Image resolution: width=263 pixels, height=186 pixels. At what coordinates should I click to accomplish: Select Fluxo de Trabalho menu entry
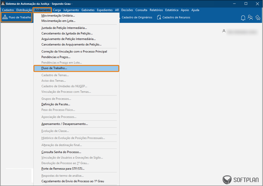(54, 68)
